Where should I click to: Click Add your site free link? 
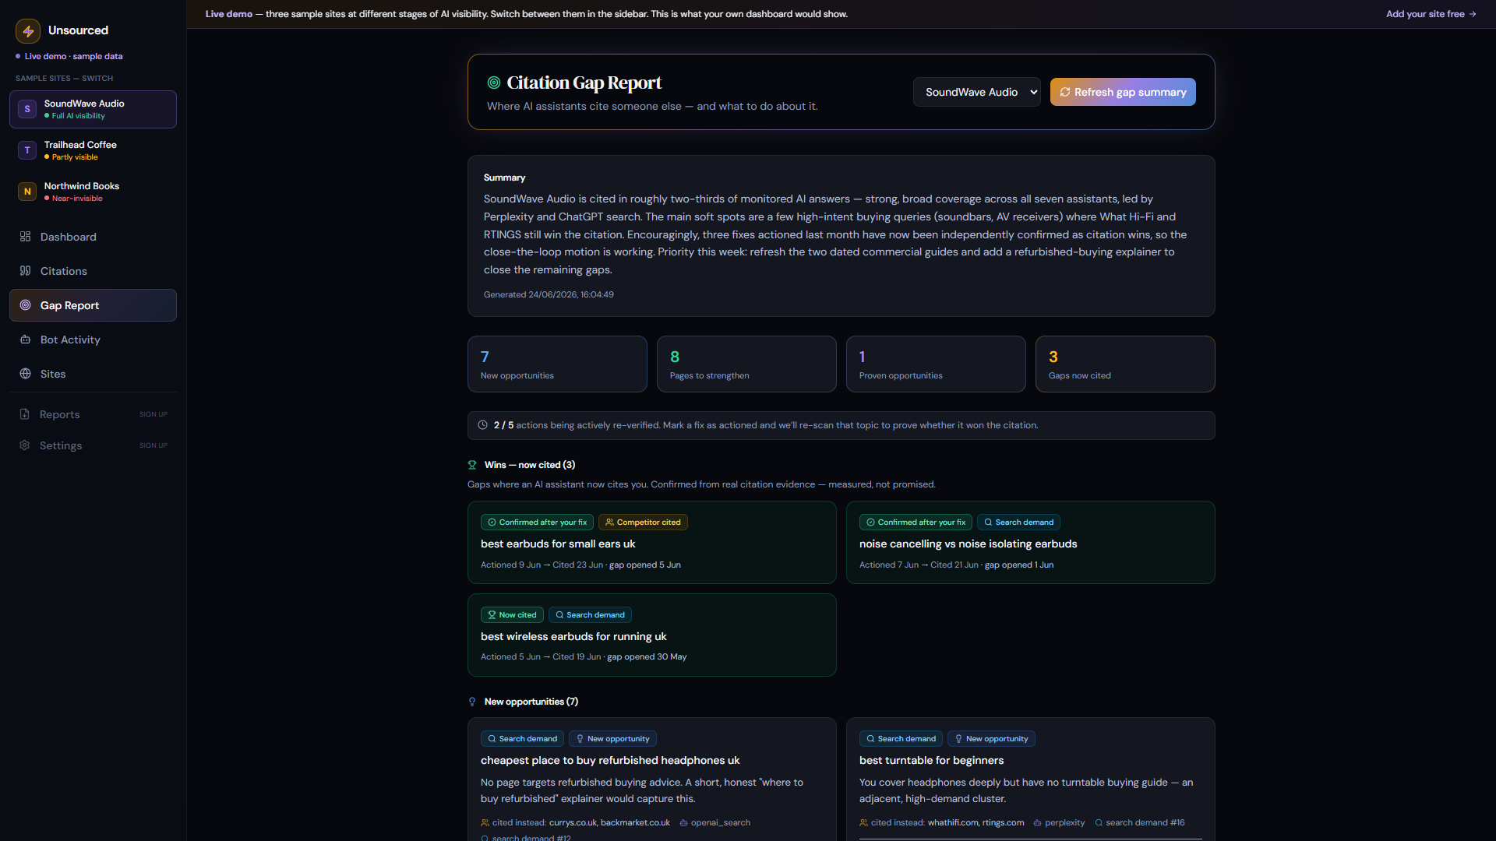coord(1431,14)
